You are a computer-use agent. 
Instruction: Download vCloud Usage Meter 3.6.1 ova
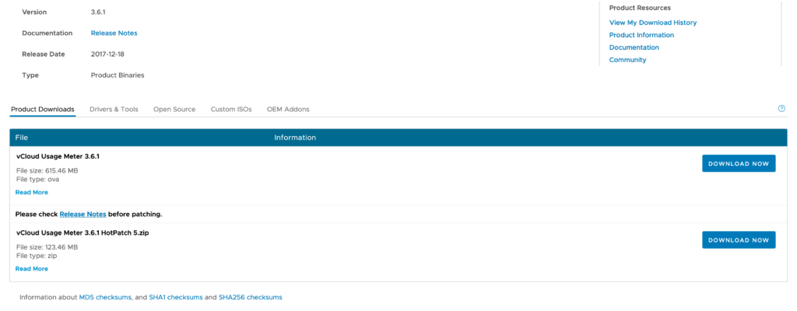(x=739, y=163)
